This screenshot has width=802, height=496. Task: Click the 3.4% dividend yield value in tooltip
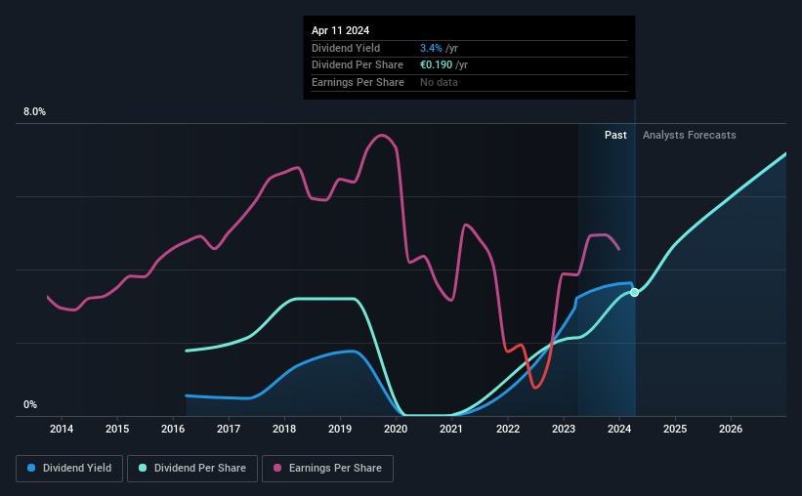tap(431, 48)
